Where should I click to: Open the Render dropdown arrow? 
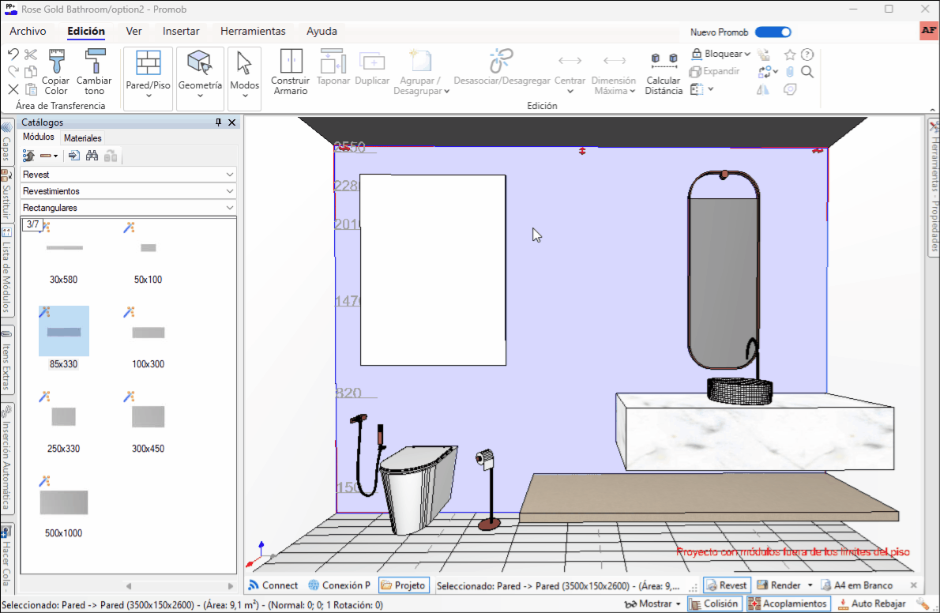(x=810, y=585)
